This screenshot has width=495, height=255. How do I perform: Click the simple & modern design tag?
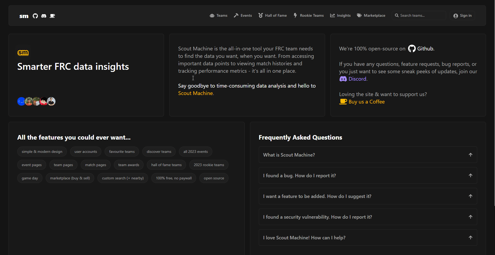pos(42,152)
